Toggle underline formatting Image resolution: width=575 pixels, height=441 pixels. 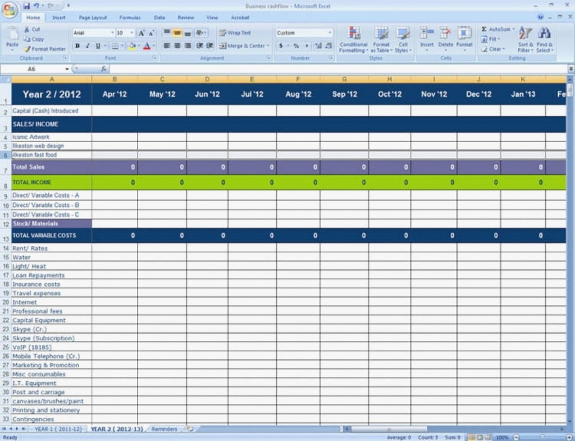98,45
